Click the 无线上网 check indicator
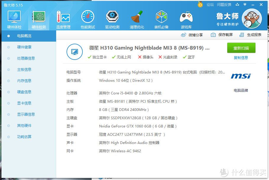 pyautogui.click(x=121, y=57)
